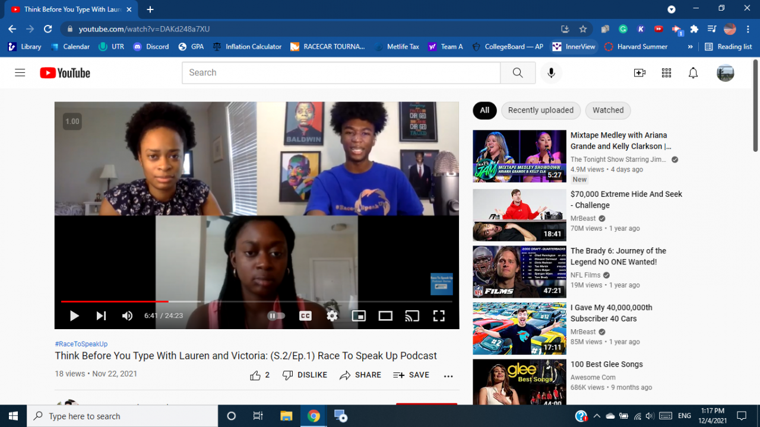The height and width of the screenshot is (427, 760).
Task: Open the playback speed 1.00 overlay
Action: coord(72,122)
